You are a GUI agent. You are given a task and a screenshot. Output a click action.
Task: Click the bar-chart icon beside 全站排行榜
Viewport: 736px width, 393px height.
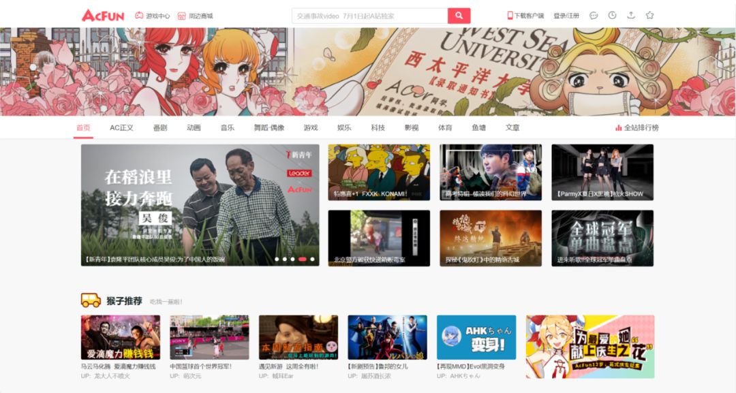(618, 127)
